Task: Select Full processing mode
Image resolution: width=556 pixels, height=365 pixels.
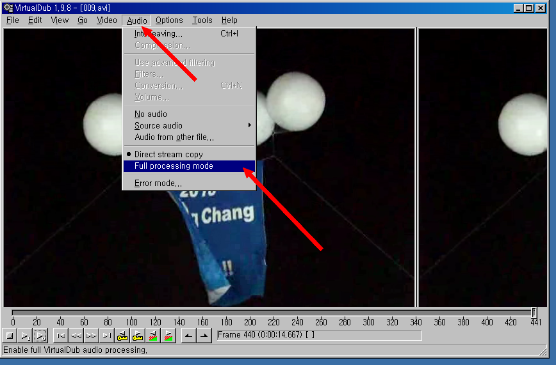Action: coord(189,166)
